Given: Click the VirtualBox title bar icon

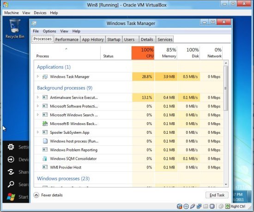Looking at the screenshot, I should 6,5.
